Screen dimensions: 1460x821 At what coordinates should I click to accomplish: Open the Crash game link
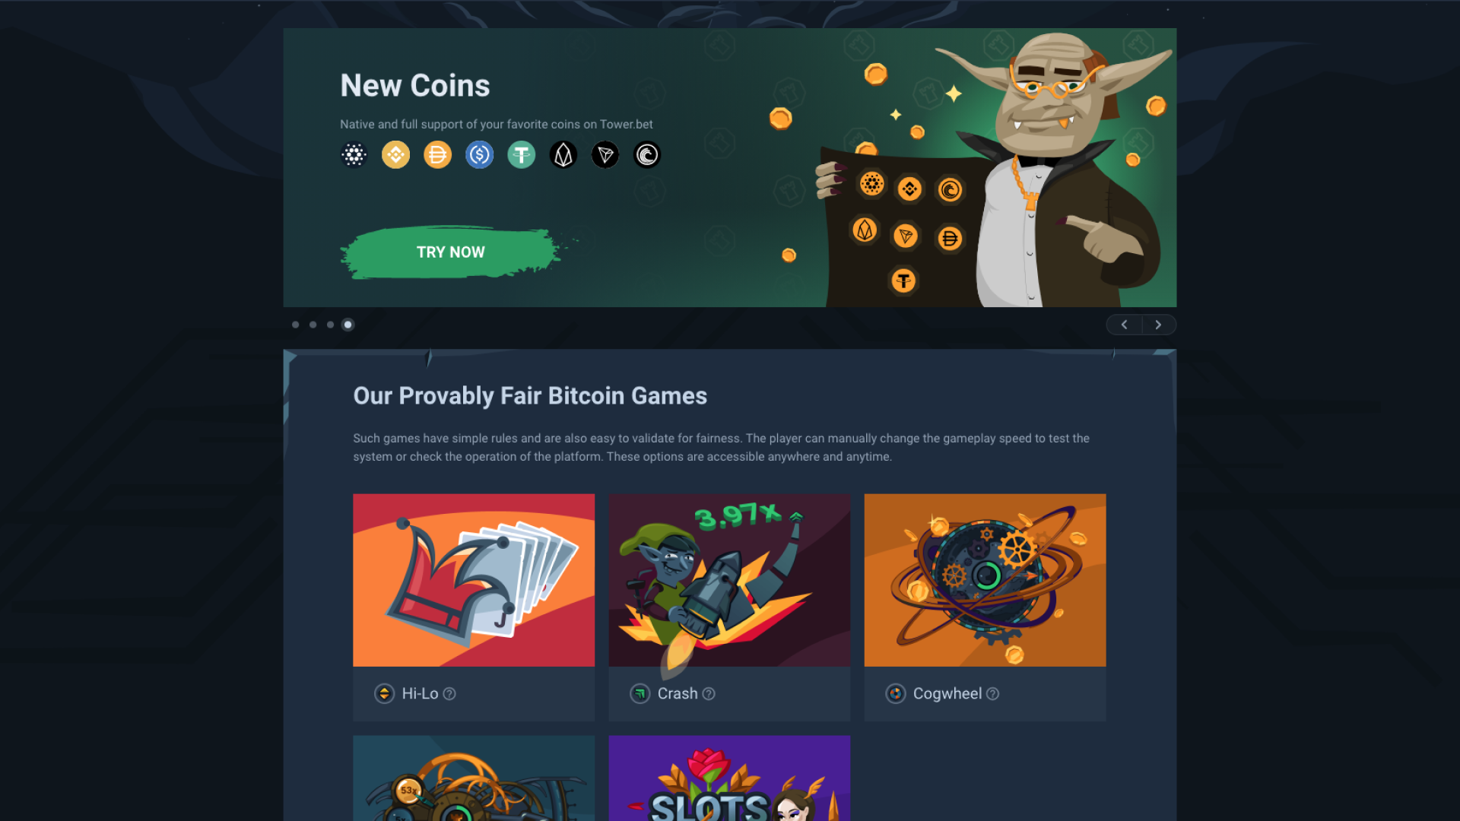[677, 693]
